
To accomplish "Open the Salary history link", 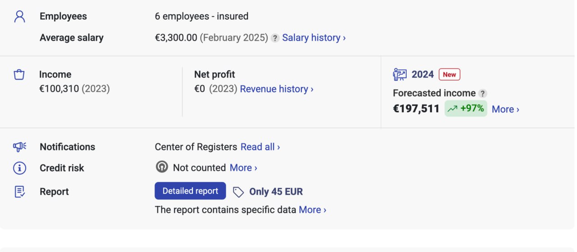I will [314, 38].
